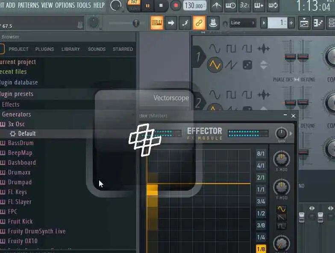The height and width of the screenshot is (253, 335).
Task: Open the Playlist view icon
Action: pos(304,23)
